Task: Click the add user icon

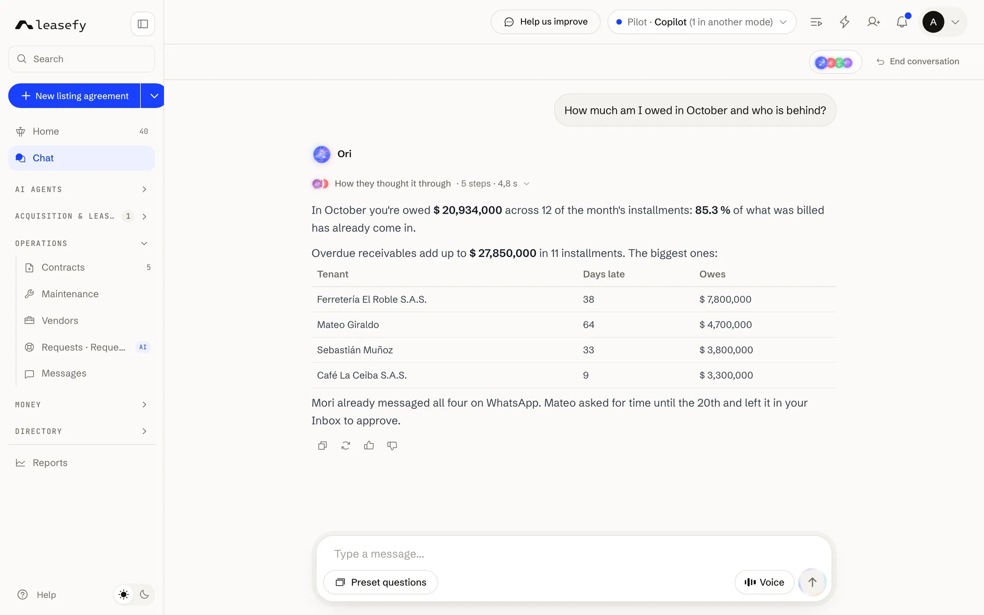Action: coord(873,22)
